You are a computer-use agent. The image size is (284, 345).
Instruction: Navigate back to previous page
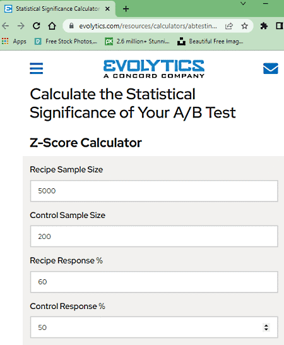point(6,26)
